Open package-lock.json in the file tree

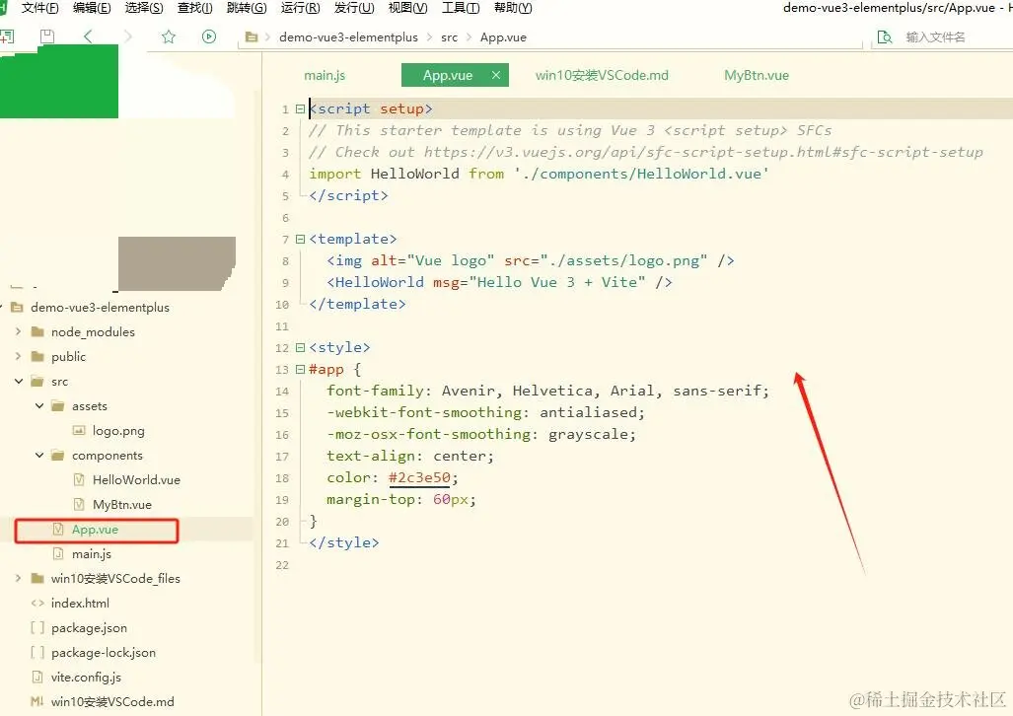point(104,653)
